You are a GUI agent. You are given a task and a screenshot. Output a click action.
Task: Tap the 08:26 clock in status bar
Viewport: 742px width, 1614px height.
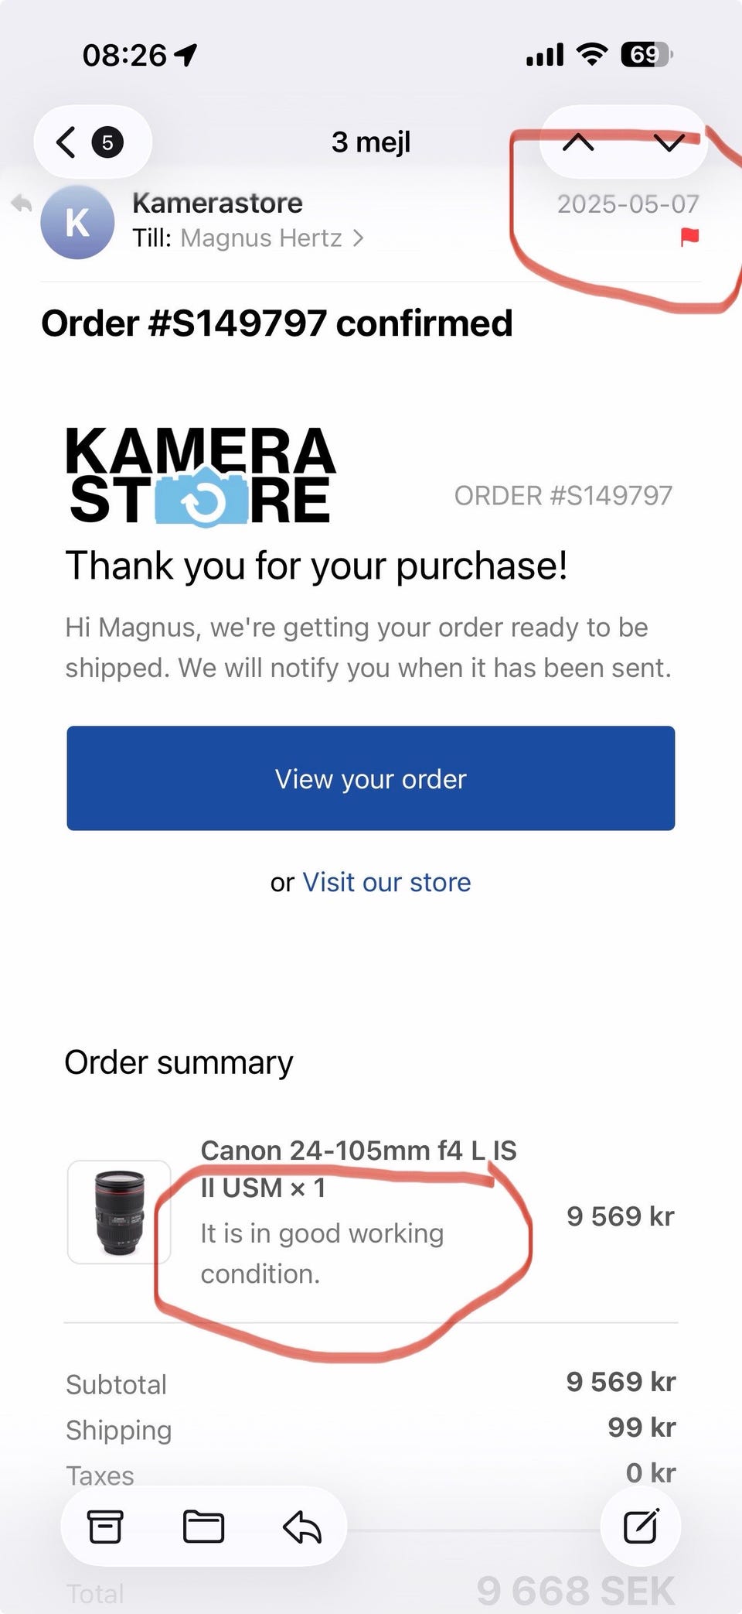point(124,55)
